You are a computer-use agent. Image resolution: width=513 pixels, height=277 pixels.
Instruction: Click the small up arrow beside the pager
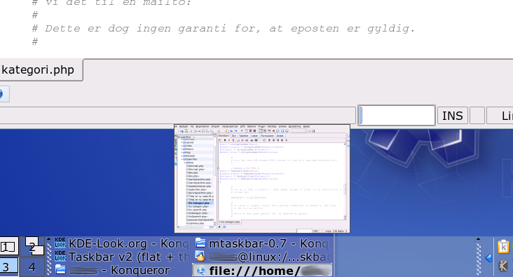click(x=49, y=239)
